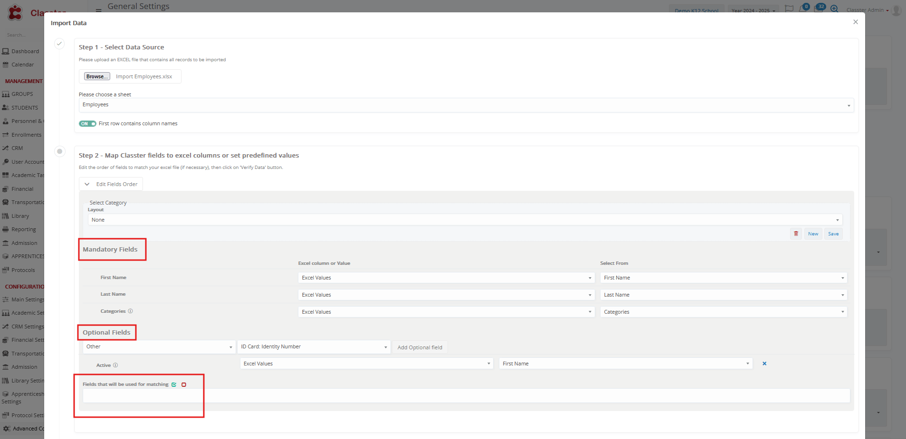
Task: Click the zoom magnifier icon in header
Action: coord(834,9)
